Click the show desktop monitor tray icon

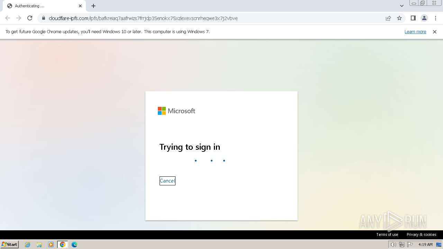tap(439, 245)
